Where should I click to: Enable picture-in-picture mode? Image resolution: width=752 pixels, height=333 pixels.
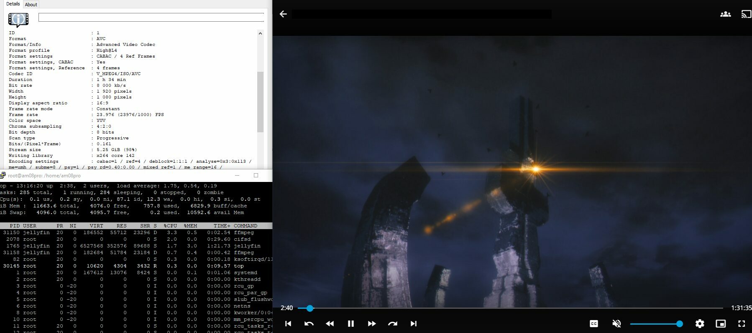pos(721,323)
